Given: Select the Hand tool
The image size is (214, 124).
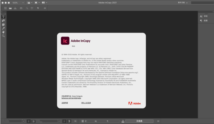Looking at the screenshot, I should (x=3, y=32).
